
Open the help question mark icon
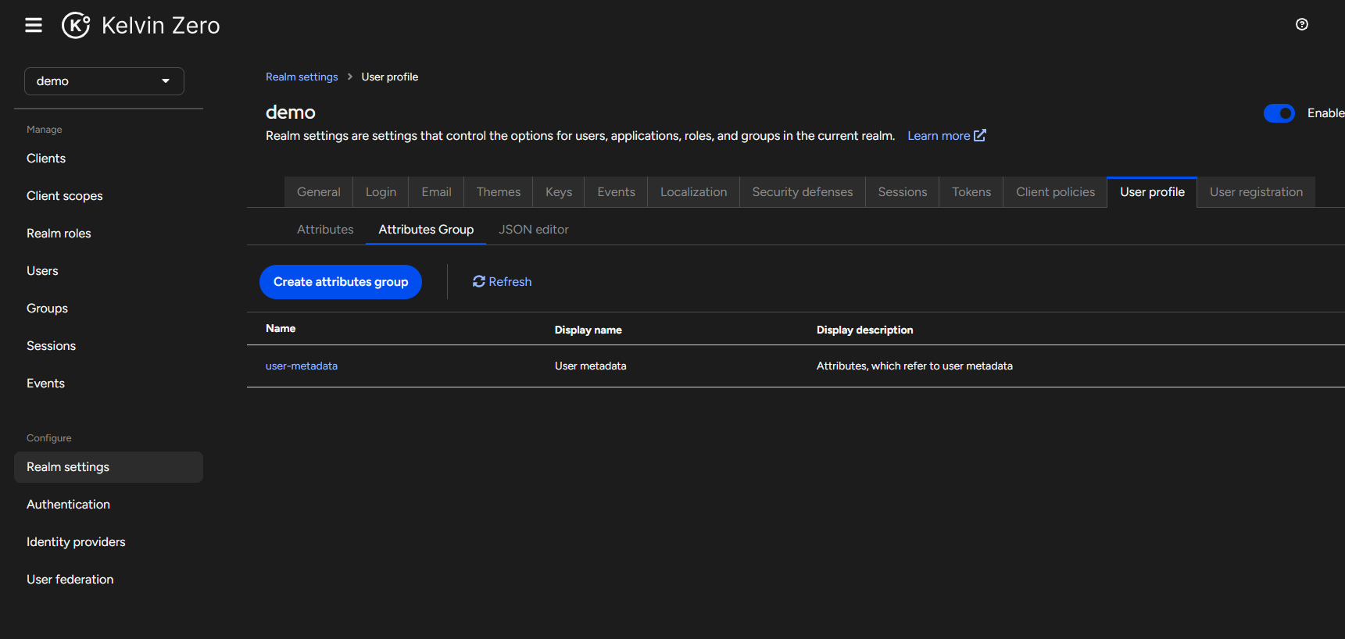tap(1301, 24)
